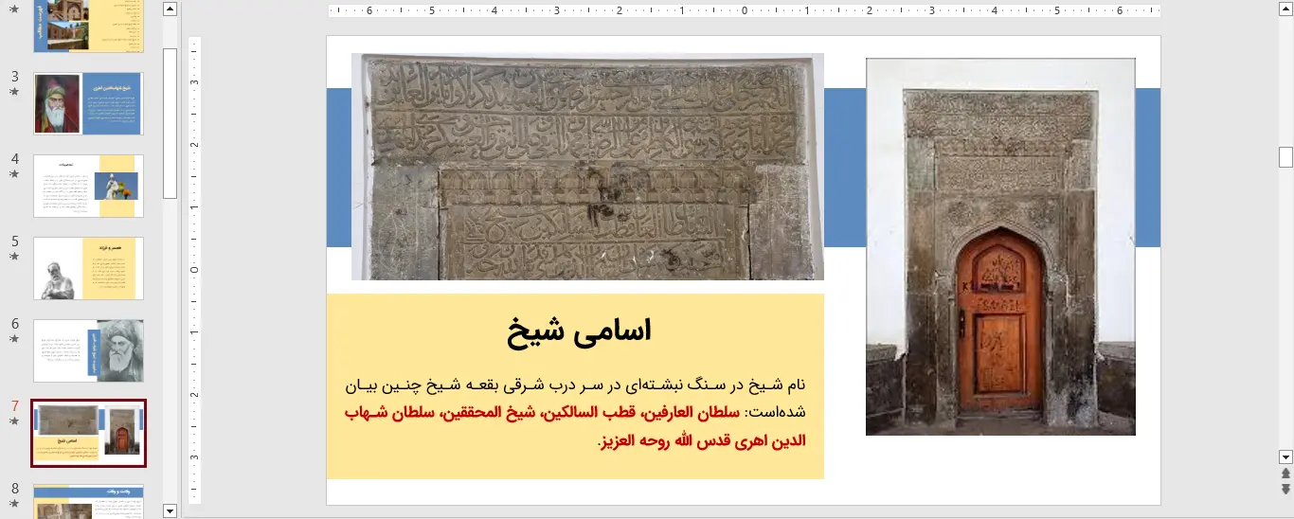Play animations via star icon beside slide 3
Screen dimensions: 1294x519
click(14, 92)
